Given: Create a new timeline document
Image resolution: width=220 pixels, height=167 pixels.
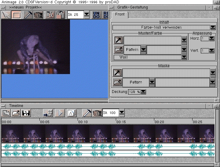Looking at the screenshot, I should coord(6,113).
